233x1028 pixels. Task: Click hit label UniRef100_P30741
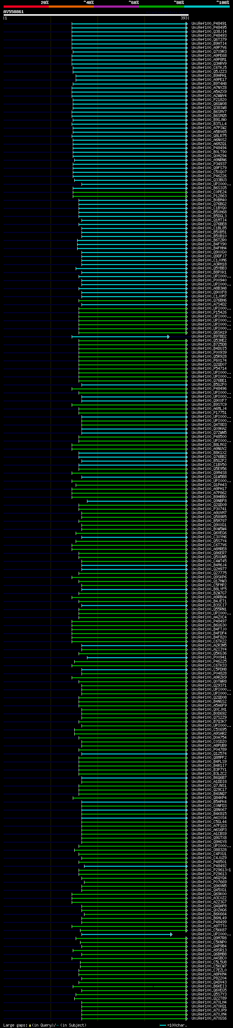click(209, 509)
